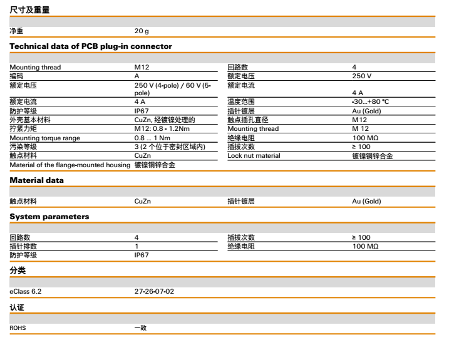Click the Material data section heading
This screenshot has height=340, width=449.
[x=36, y=181]
